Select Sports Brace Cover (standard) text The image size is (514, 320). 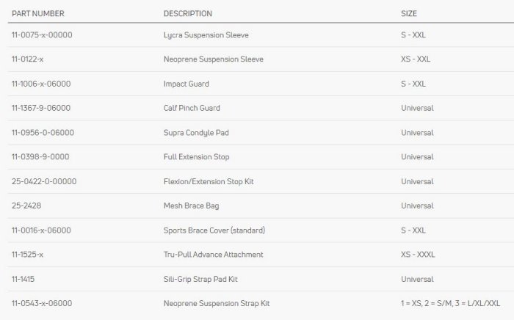214,230
